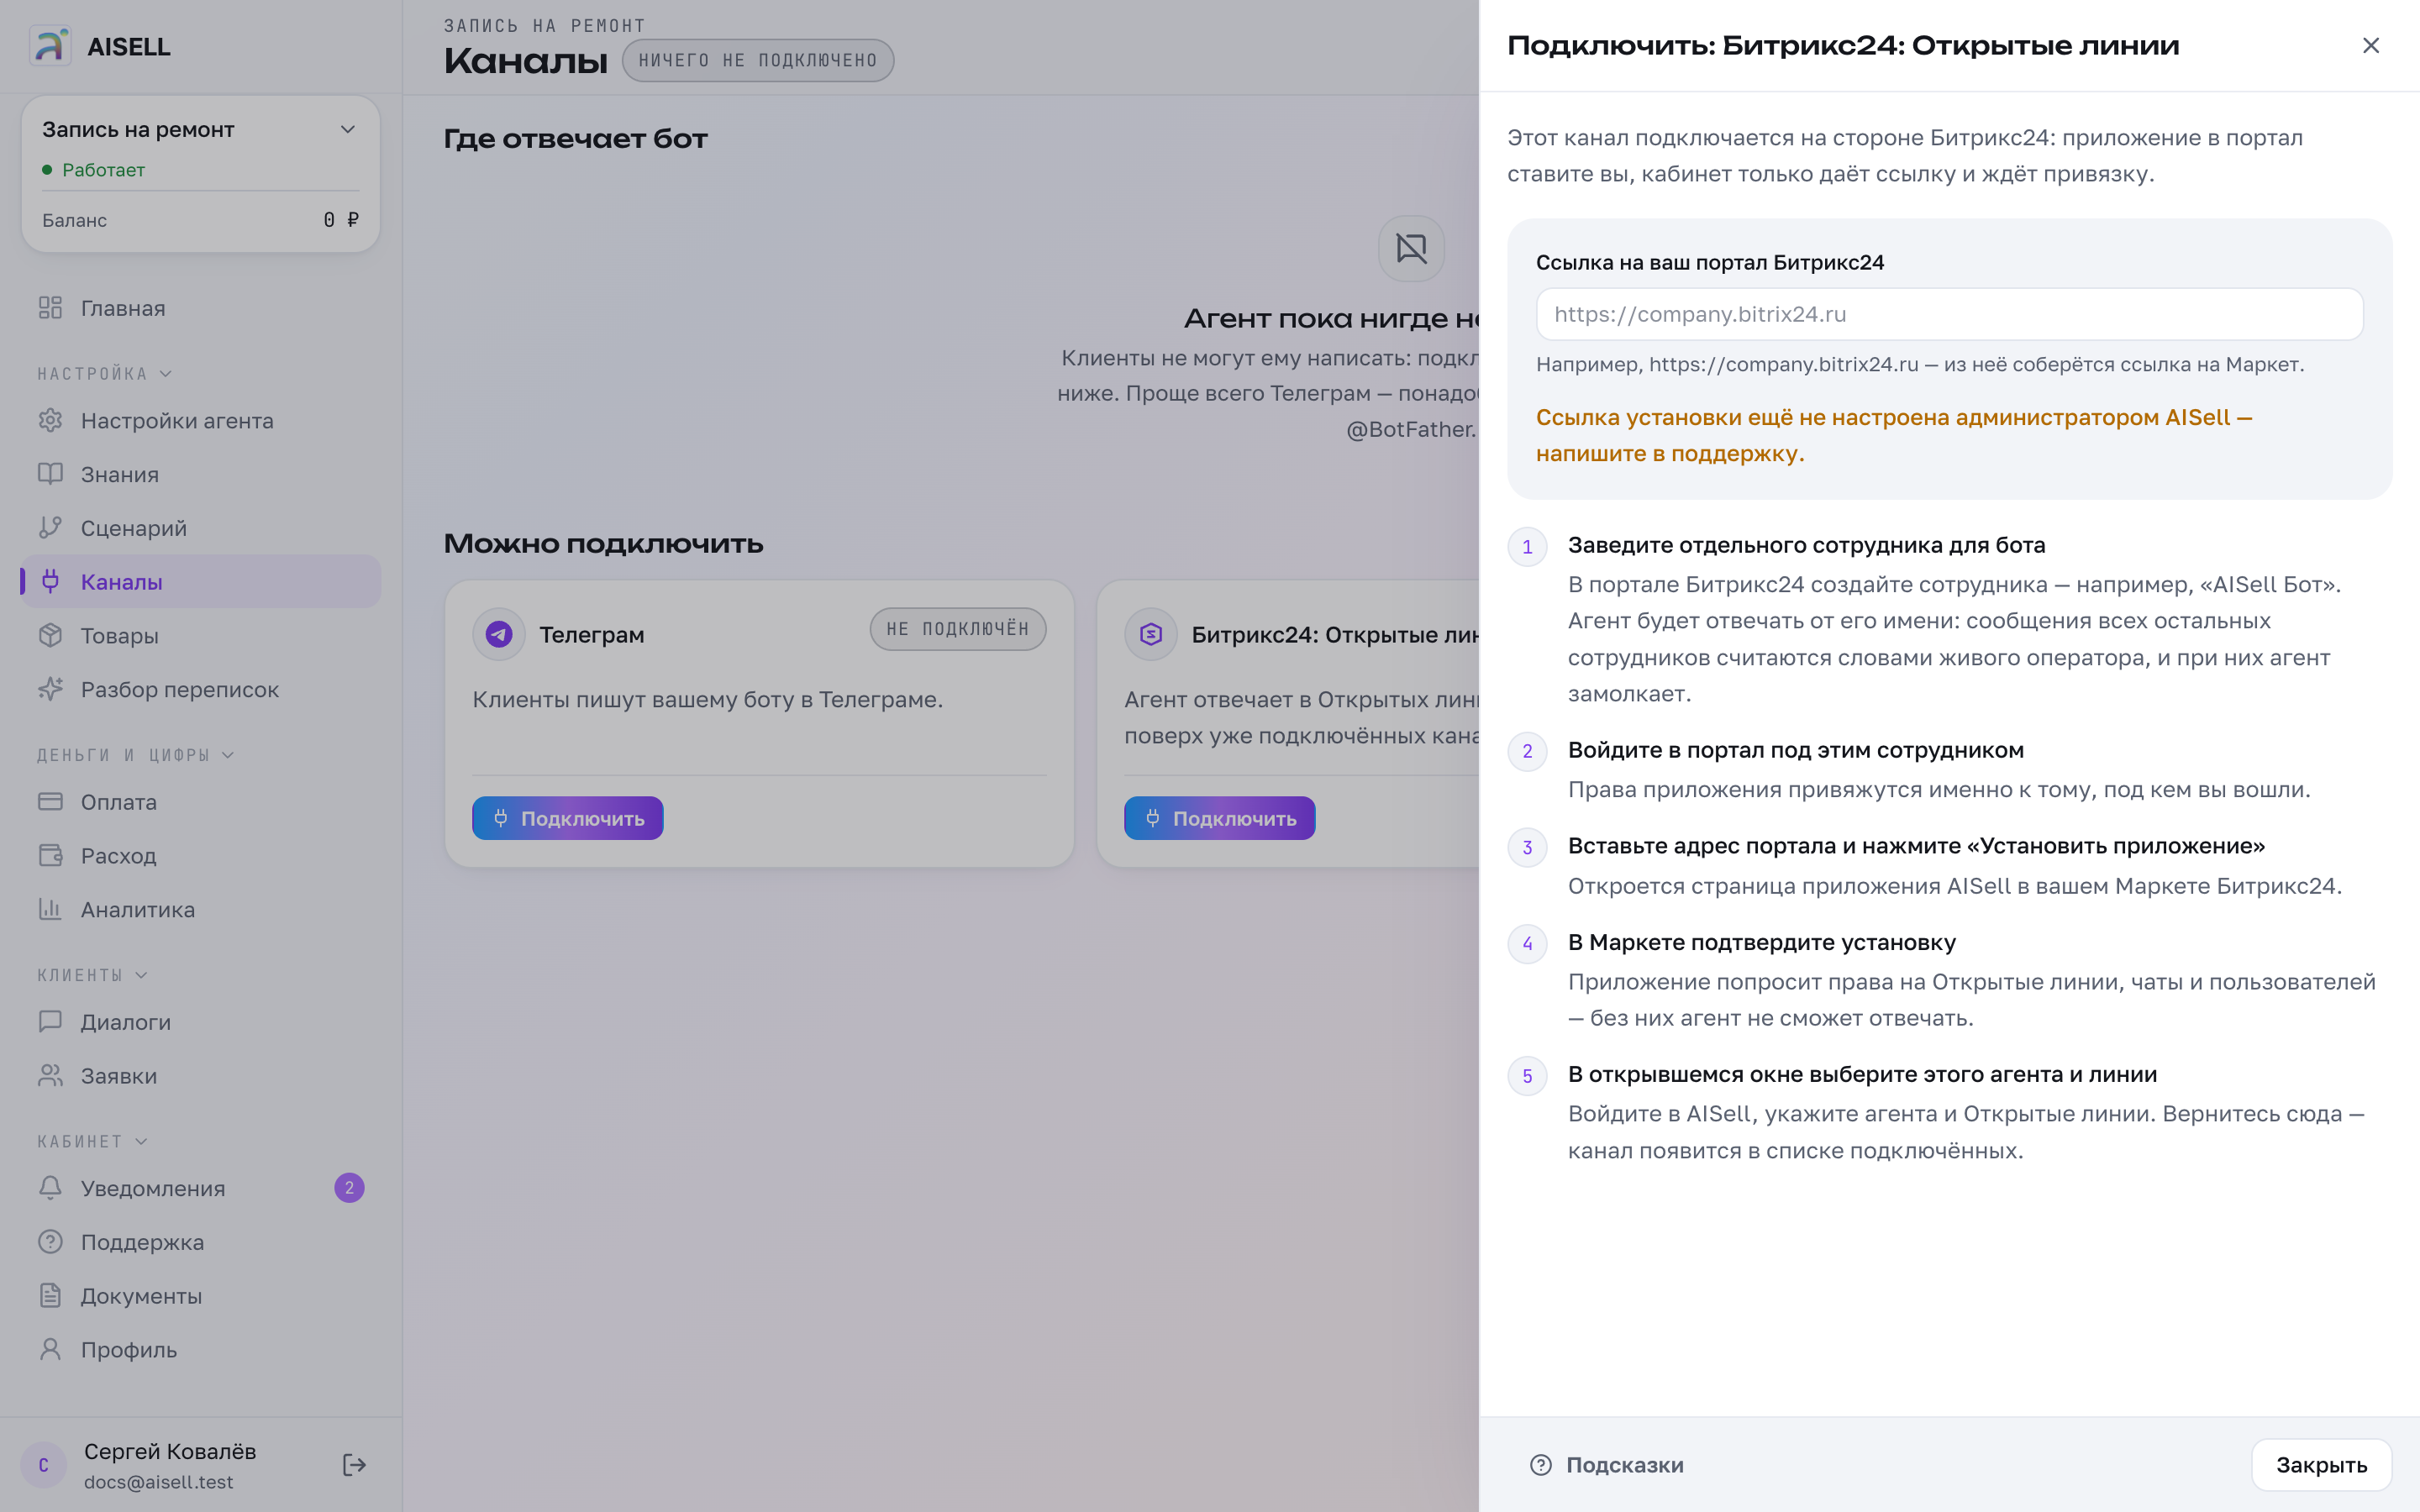Expand the Запись на ремонт agent selector
Screen dimensions: 2420x1512
point(200,130)
